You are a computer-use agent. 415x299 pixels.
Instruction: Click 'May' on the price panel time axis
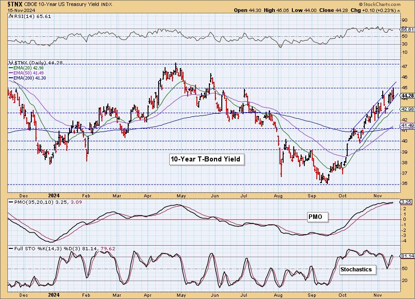(181, 195)
